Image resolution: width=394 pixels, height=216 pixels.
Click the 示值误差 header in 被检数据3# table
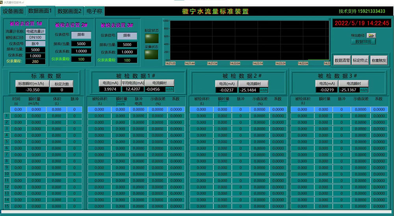pos(361,99)
